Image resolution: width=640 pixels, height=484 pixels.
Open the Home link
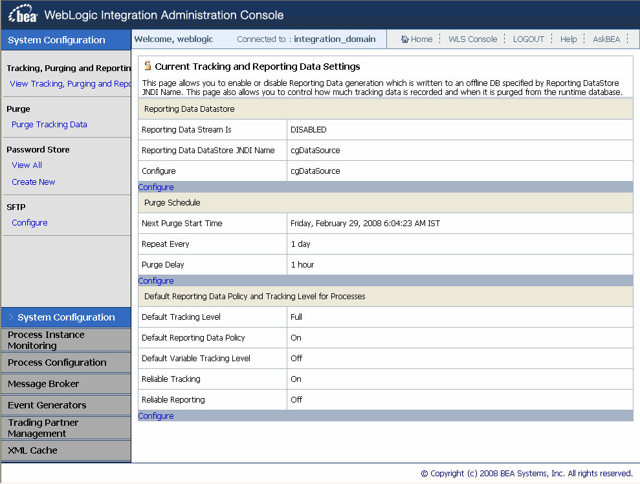point(422,39)
